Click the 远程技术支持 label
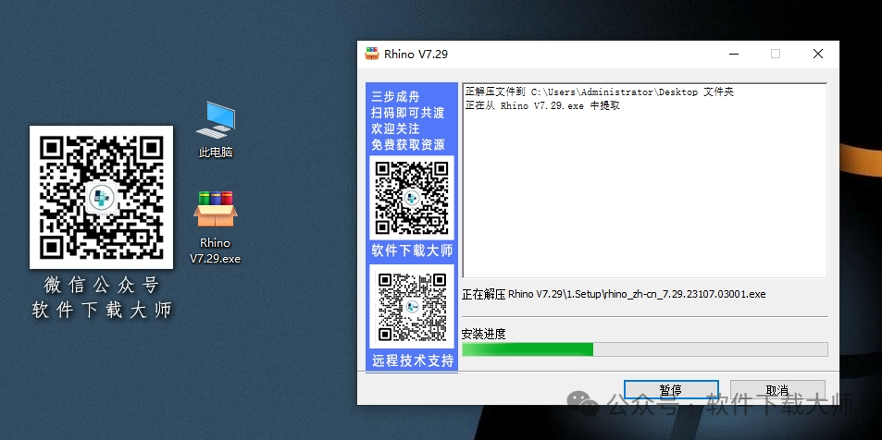Image resolution: width=882 pixels, height=440 pixels. coord(413,361)
